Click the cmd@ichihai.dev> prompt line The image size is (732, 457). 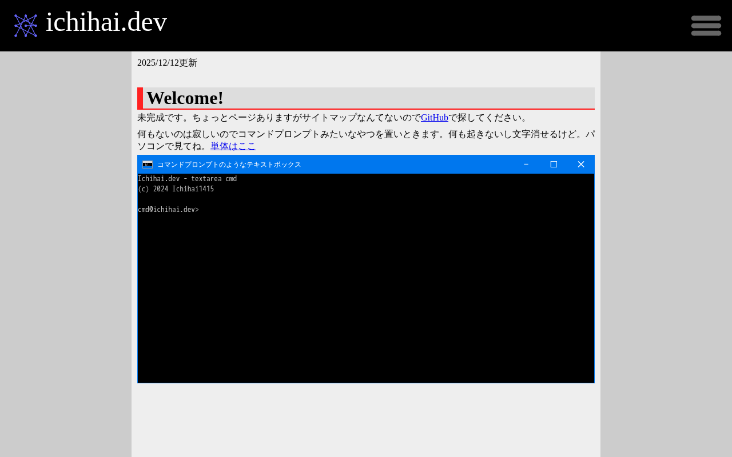[168, 210]
